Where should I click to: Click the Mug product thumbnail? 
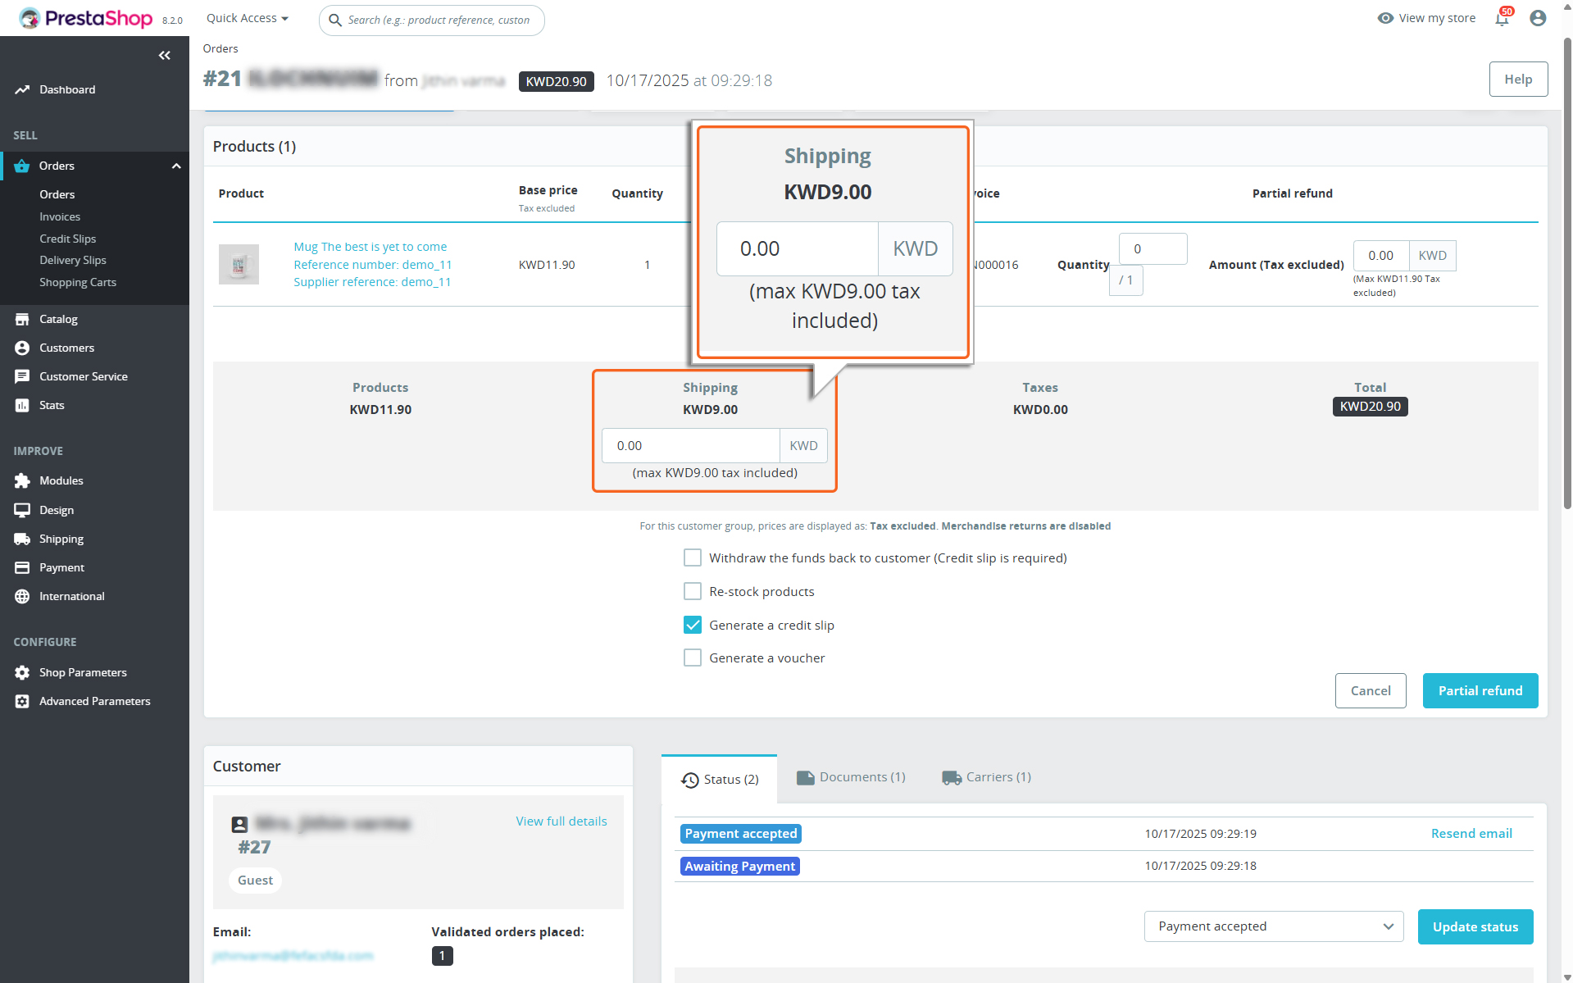[x=239, y=264]
